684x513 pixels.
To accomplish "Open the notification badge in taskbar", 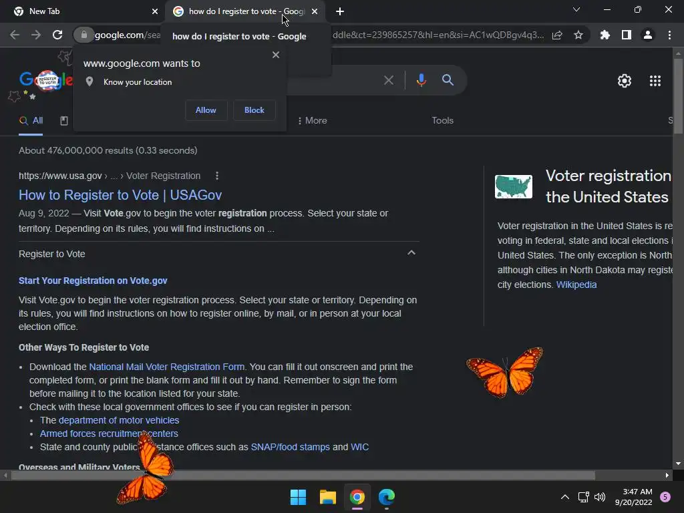I will [x=665, y=497].
